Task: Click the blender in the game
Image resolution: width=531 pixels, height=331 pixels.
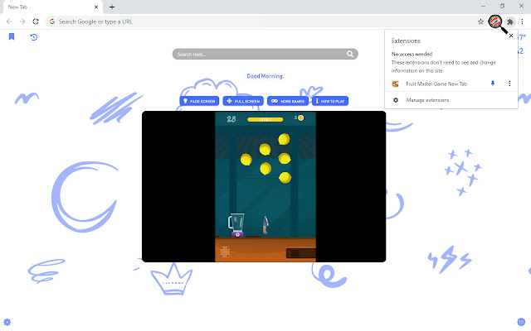Action: [236, 225]
